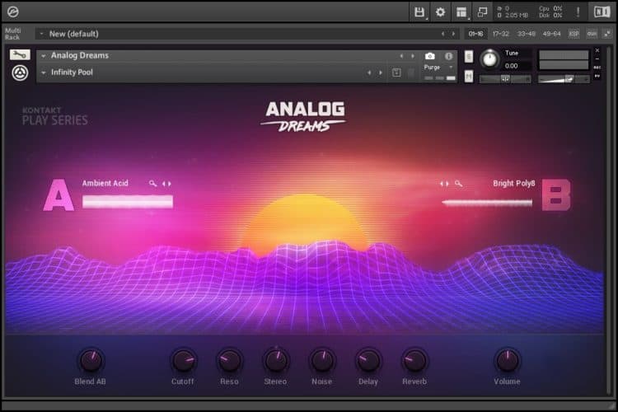
Task: Switch to the 17-32 channel tab
Action: click(x=500, y=34)
